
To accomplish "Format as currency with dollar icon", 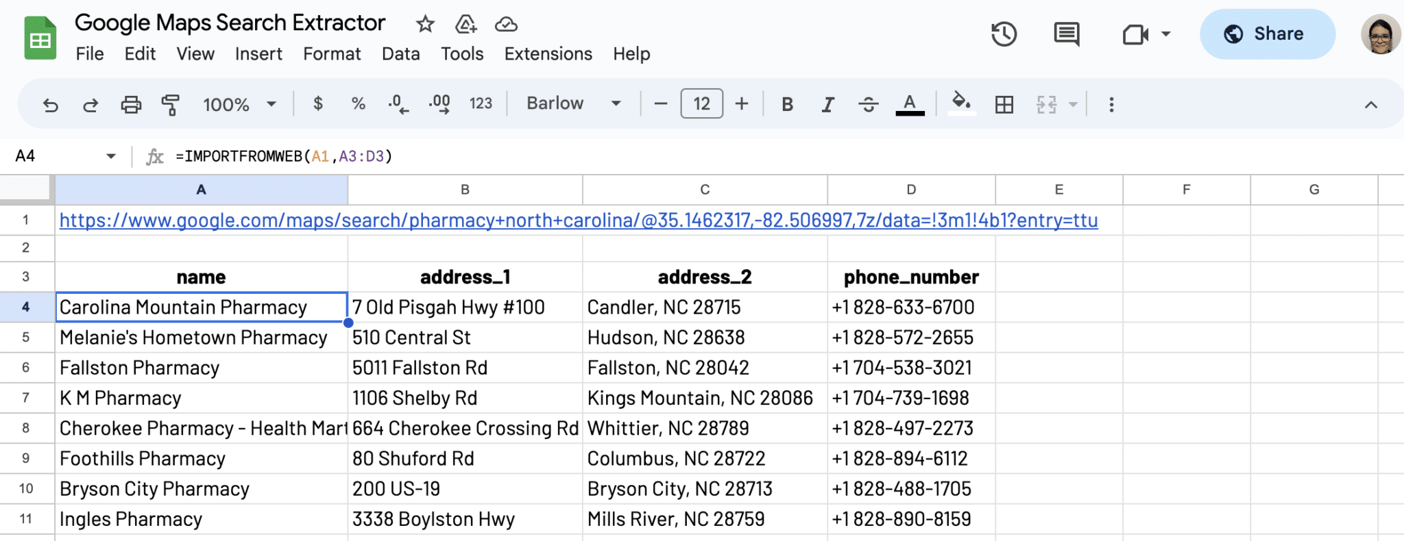I will click(318, 103).
